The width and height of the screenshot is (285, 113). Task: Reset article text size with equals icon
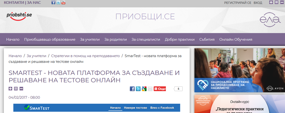(16, 89)
